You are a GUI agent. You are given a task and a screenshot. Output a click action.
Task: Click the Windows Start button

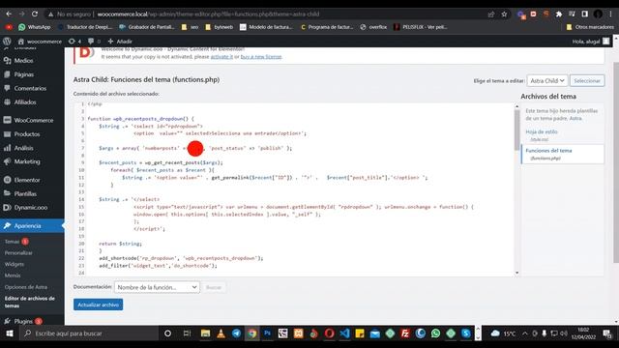click(x=9, y=333)
